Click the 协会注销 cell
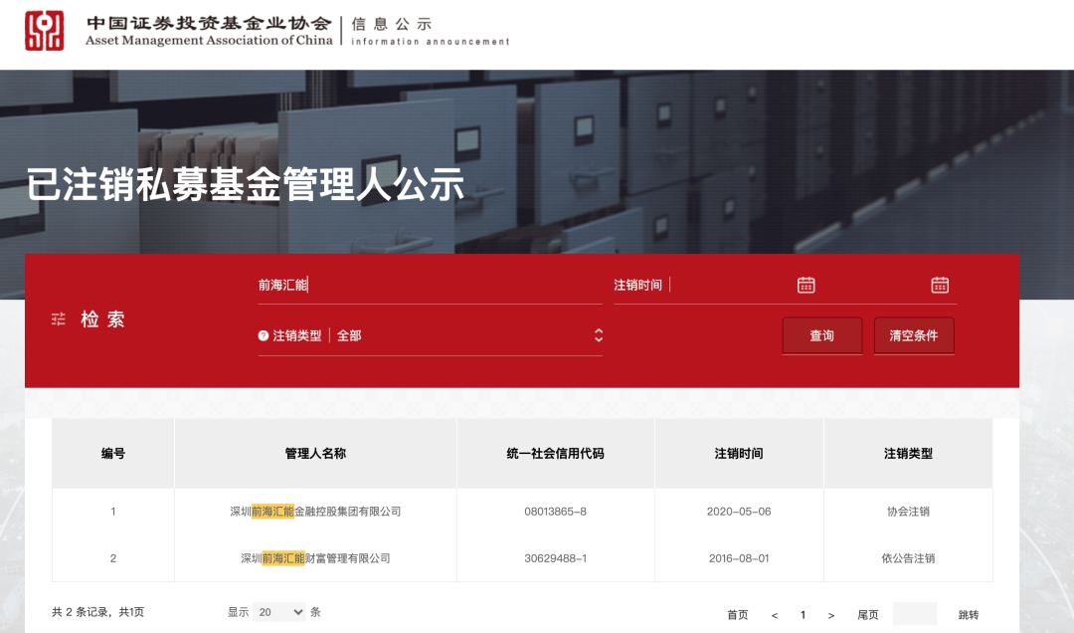This screenshot has height=633, width=1074. click(x=908, y=512)
